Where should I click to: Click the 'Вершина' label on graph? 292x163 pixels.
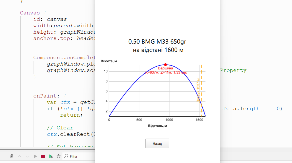pyautogui.click(x=165, y=68)
